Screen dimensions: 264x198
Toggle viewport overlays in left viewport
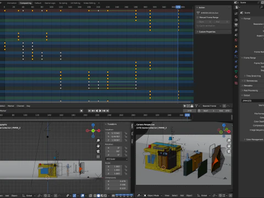(x=82, y=196)
